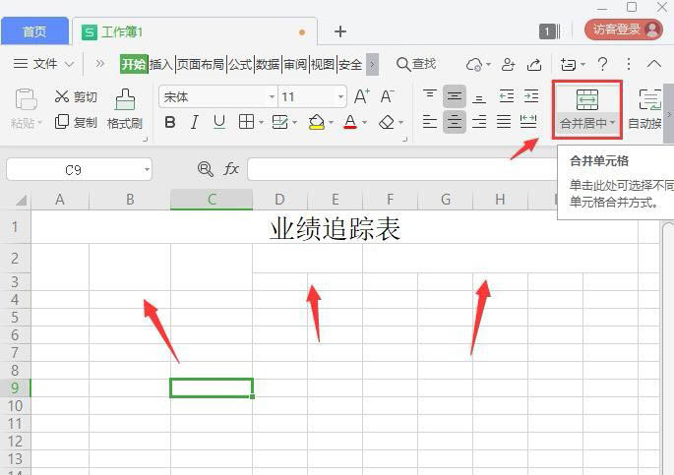Open the Paste (粘贴) dropdown arrow

tap(39, 123)
